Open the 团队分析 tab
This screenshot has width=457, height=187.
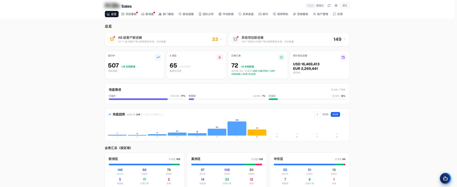click(206, 14)
